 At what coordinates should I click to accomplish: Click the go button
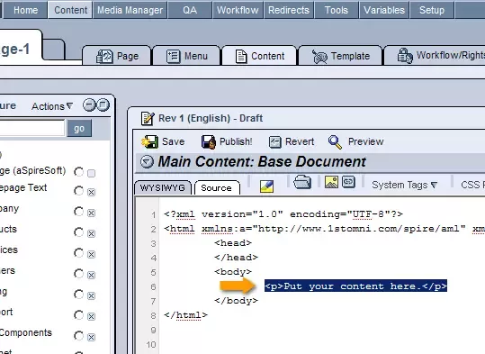(79, 129)
